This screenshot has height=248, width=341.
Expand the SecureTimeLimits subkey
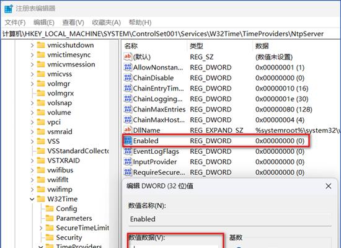point(41,228)
